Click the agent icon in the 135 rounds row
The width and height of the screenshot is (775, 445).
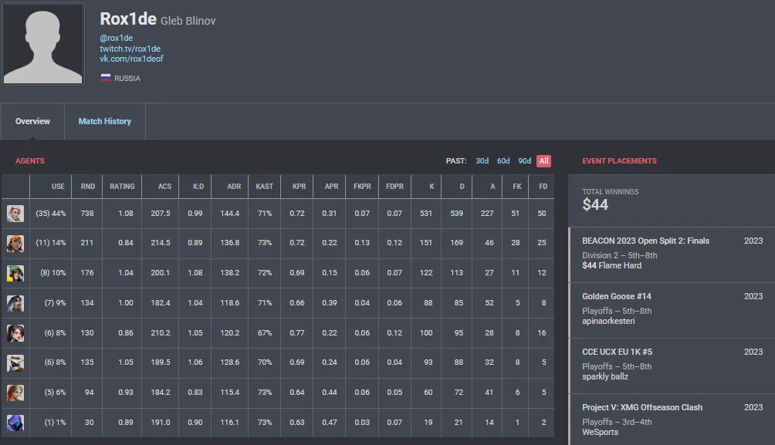tap(15, 363)
